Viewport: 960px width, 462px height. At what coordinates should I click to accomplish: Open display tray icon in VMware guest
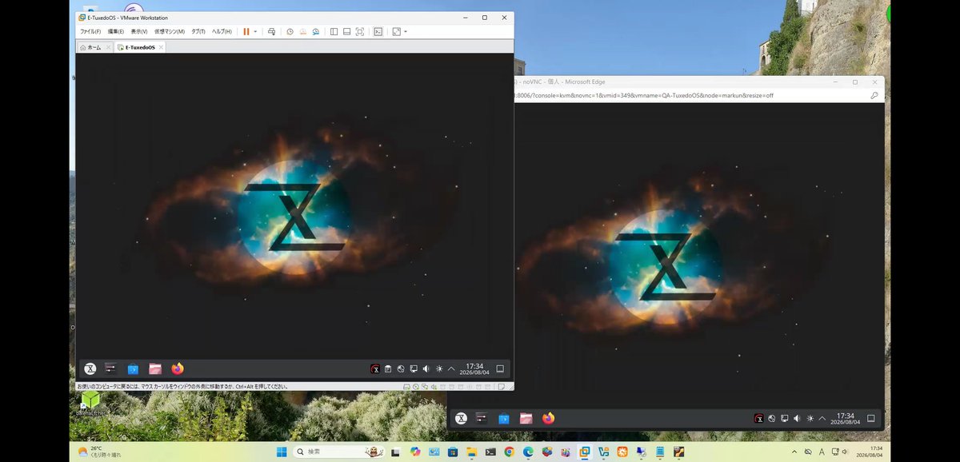click(x=414, y=368)
